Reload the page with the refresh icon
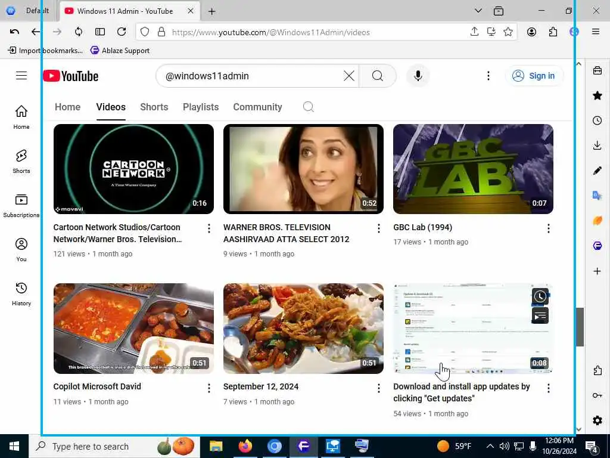610x458 pixels. (x=122, y=32)
